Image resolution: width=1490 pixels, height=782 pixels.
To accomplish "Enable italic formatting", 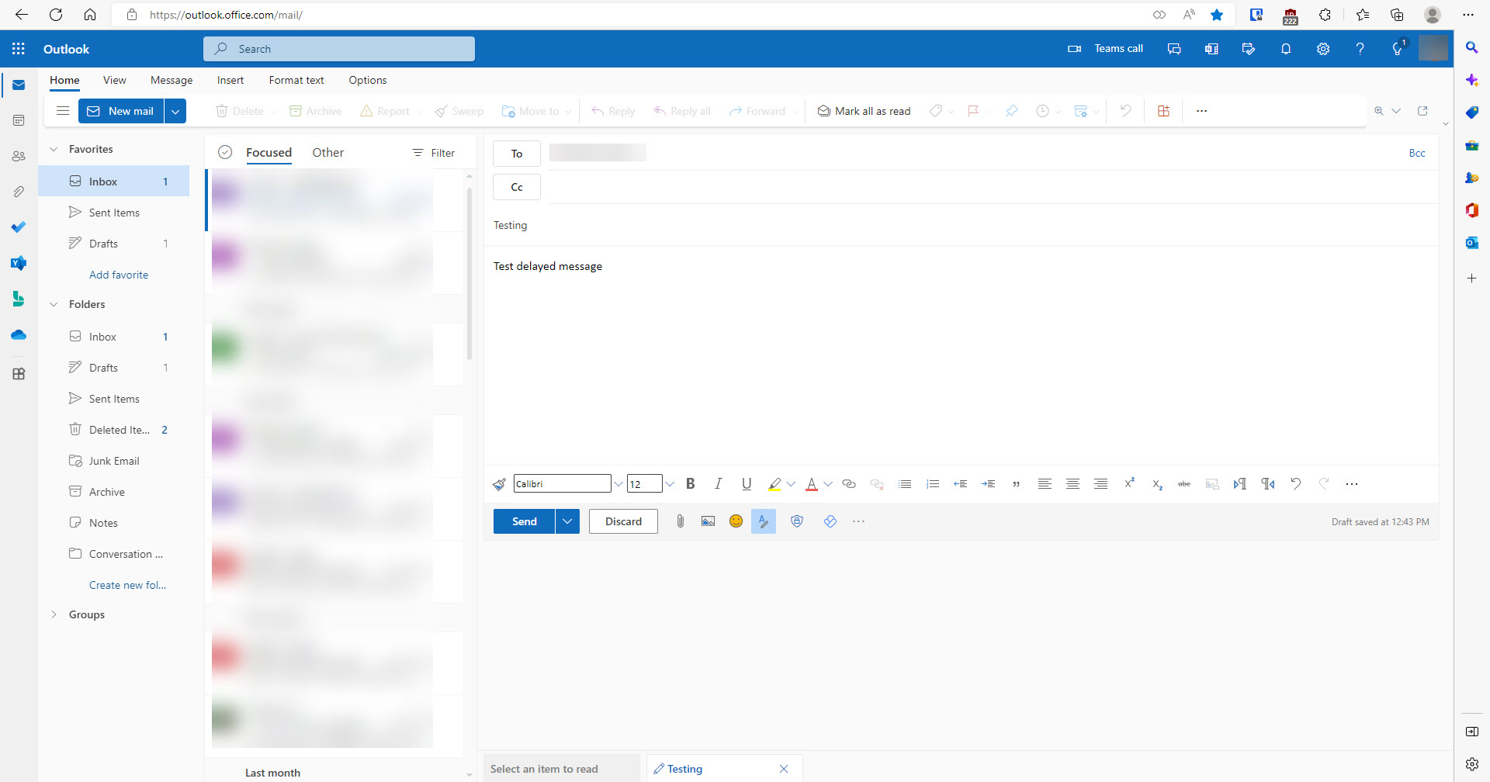I will coord(718,483).
